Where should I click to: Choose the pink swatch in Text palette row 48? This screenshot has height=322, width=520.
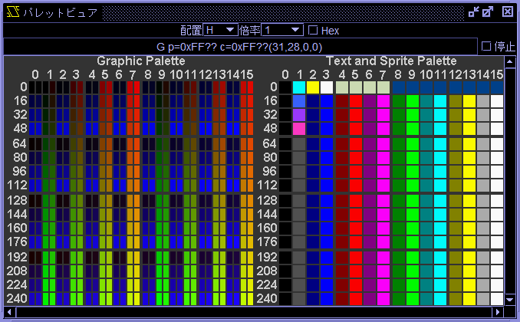(299, 129)
